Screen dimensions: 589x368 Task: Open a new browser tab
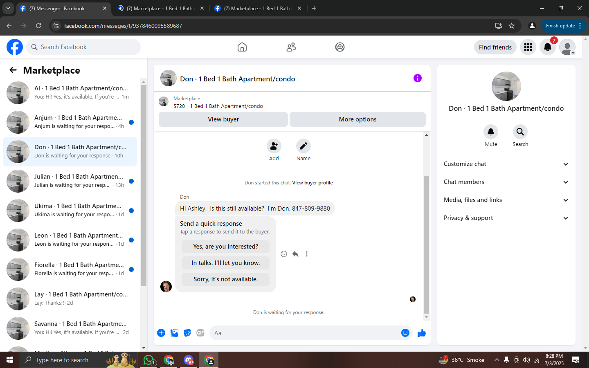(314, 8)
